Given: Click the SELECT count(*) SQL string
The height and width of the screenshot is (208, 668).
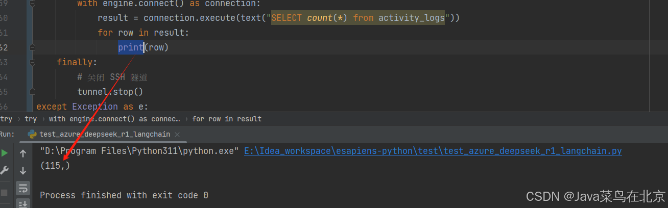Looking at the screenshot, I should click(357, 18).
